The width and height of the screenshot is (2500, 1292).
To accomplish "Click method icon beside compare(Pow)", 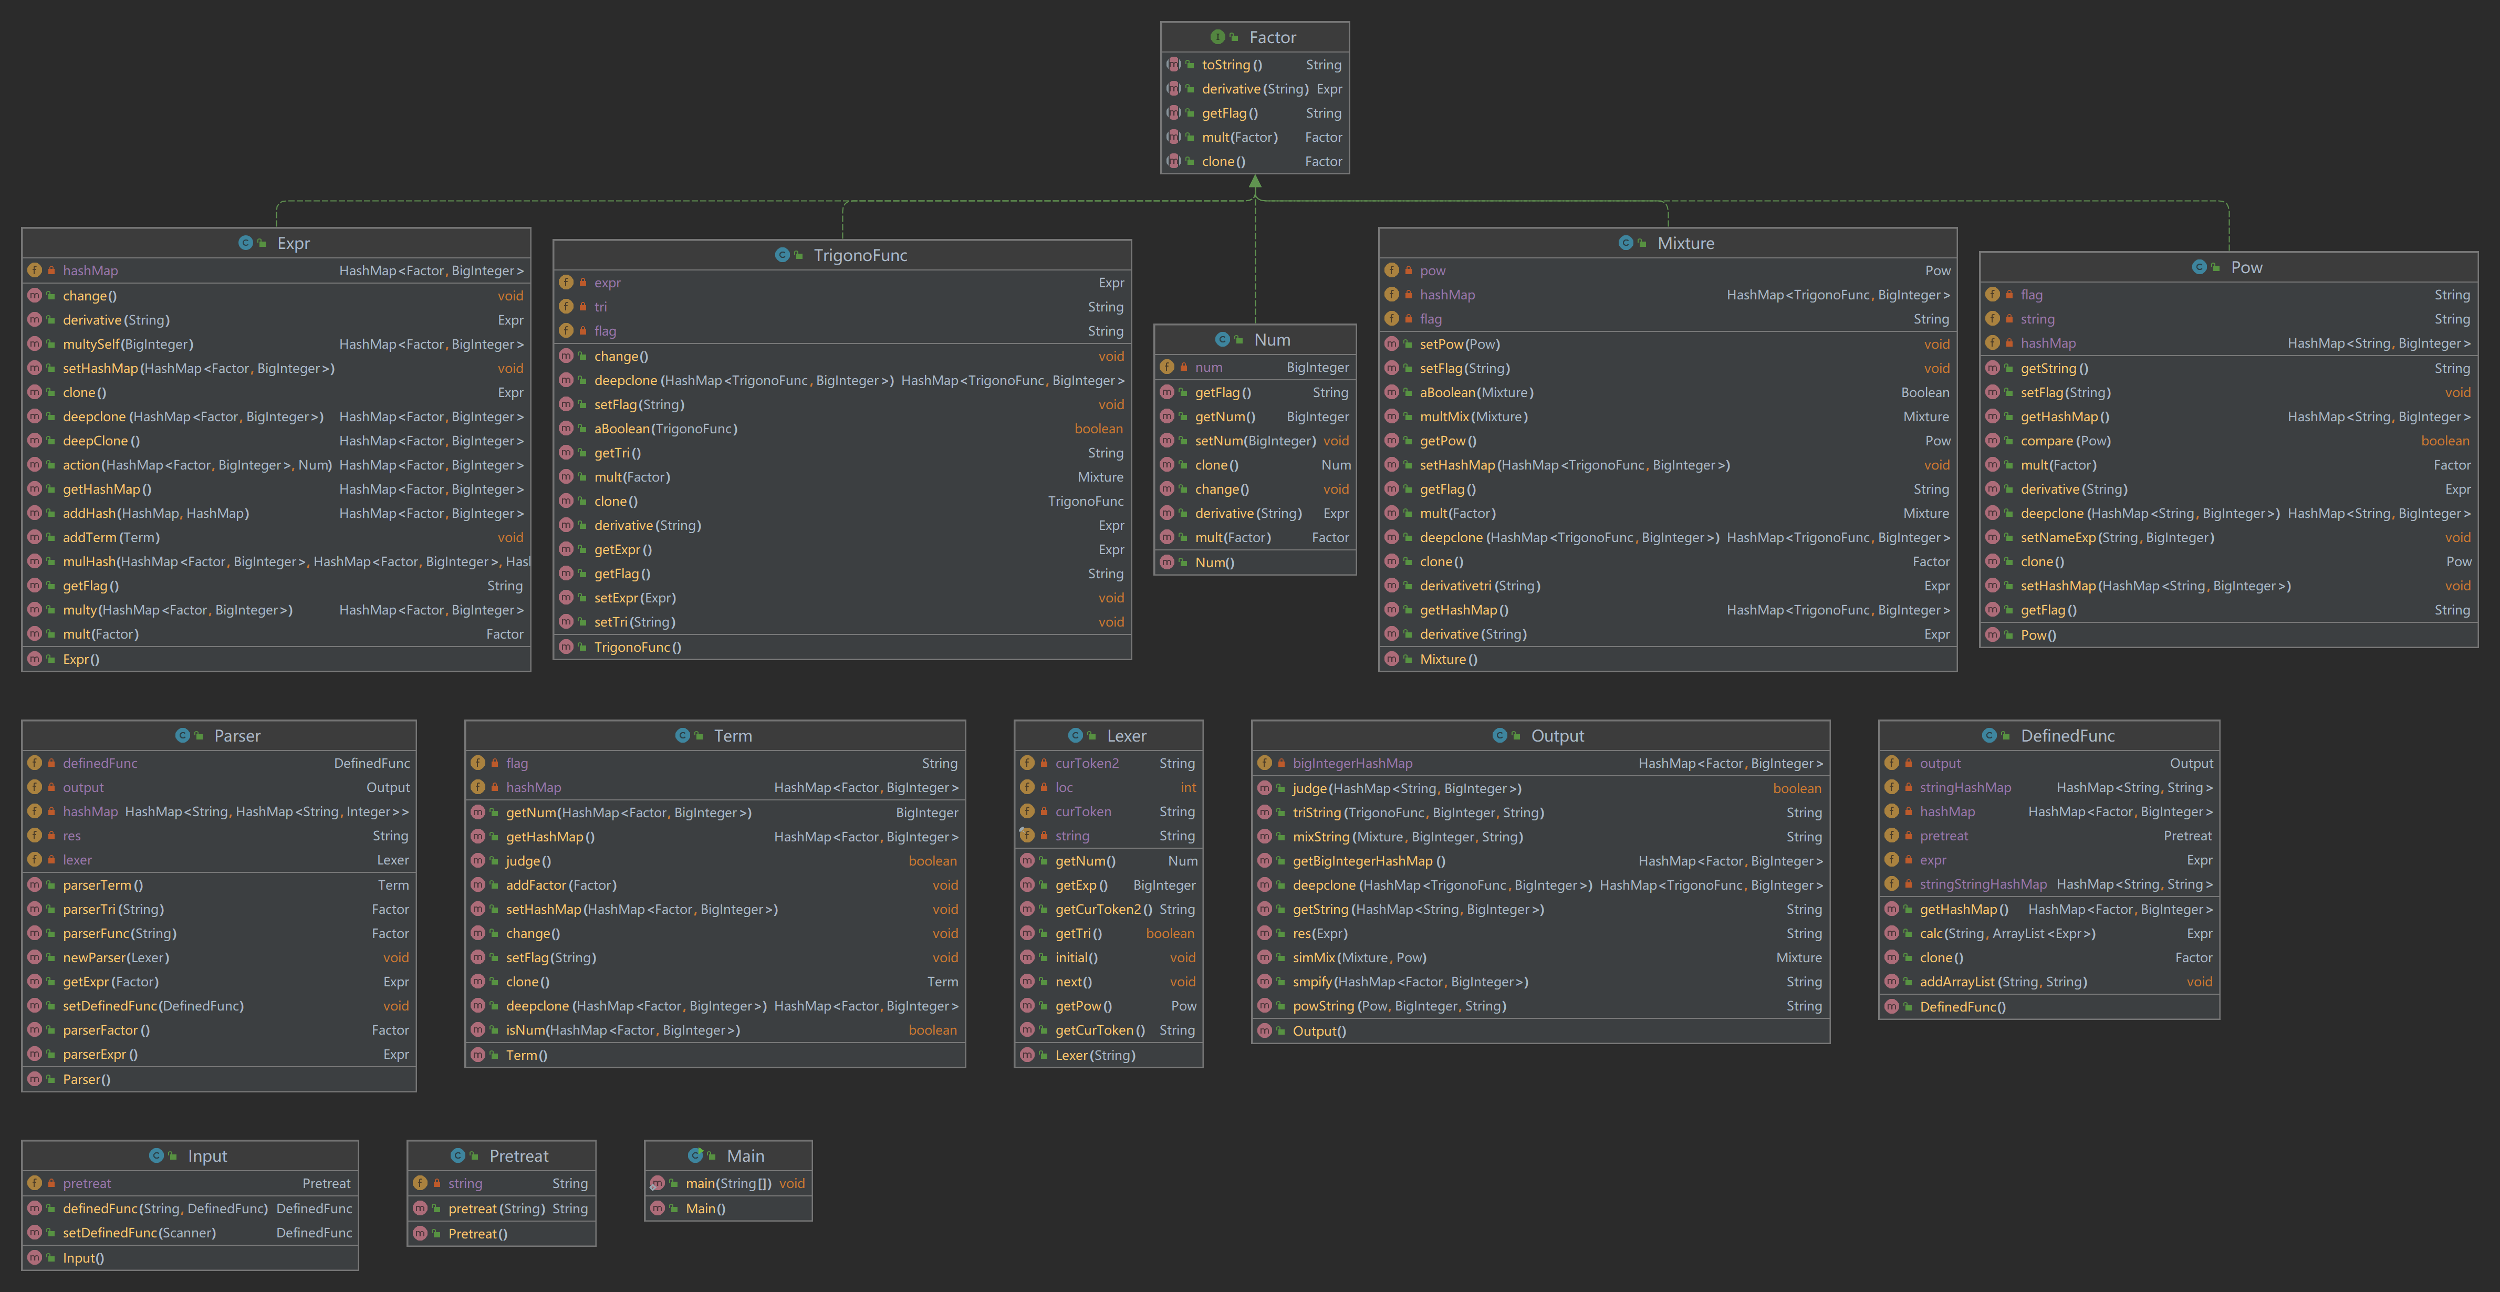I will [x=1993, y=441].
